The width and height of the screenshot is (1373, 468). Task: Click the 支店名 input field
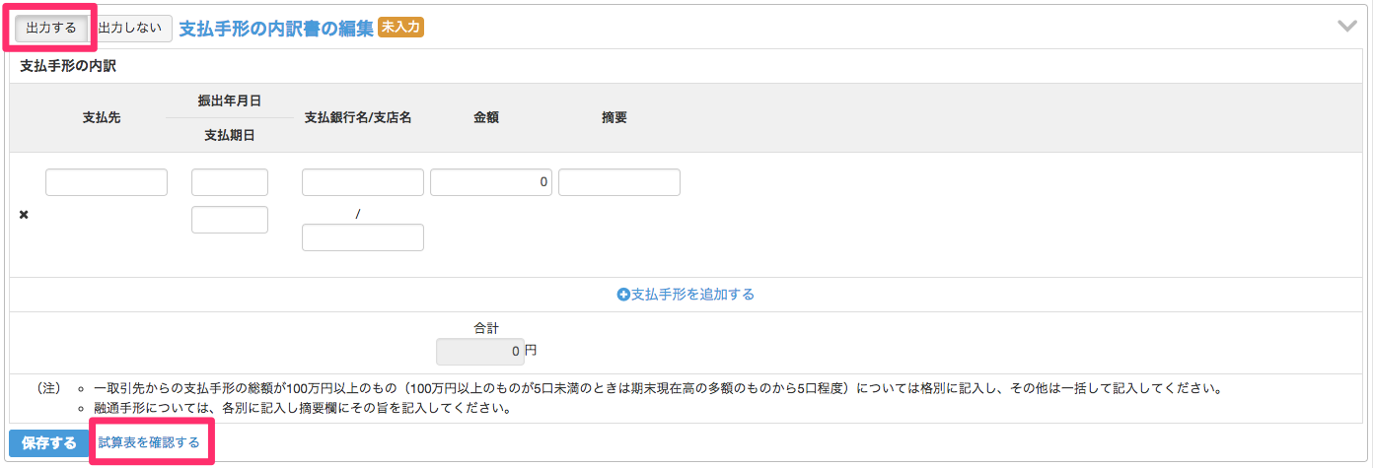click(363, 237)
